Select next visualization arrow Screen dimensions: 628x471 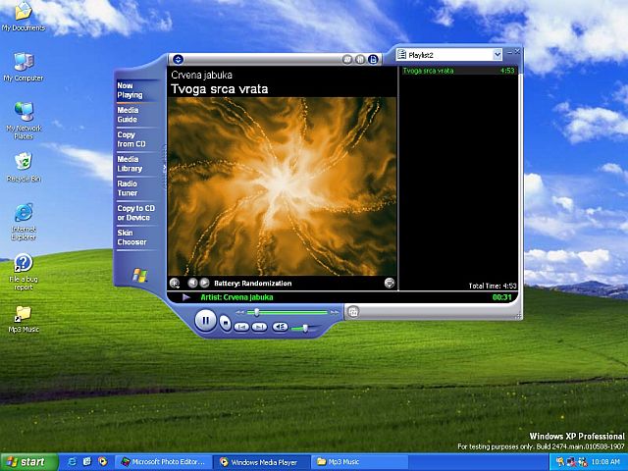click(204, 283)
